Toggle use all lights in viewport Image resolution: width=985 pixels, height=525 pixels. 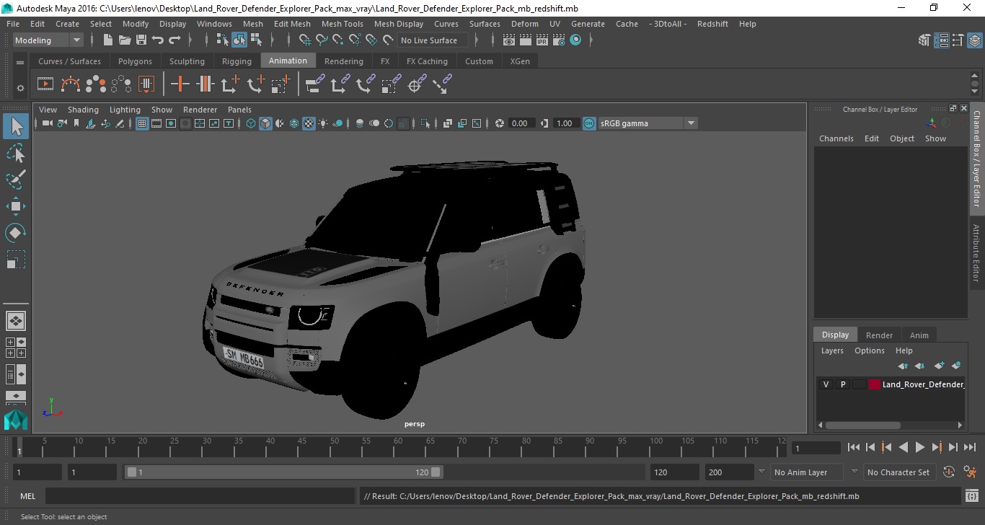(x=323, y=123)
